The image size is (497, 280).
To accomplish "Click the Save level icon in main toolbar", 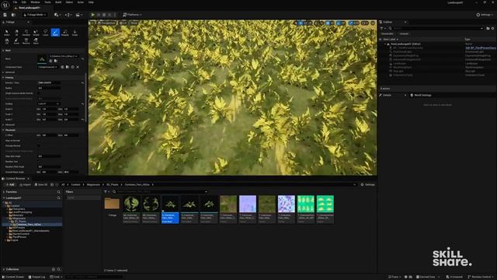I will tap(5, 15).
